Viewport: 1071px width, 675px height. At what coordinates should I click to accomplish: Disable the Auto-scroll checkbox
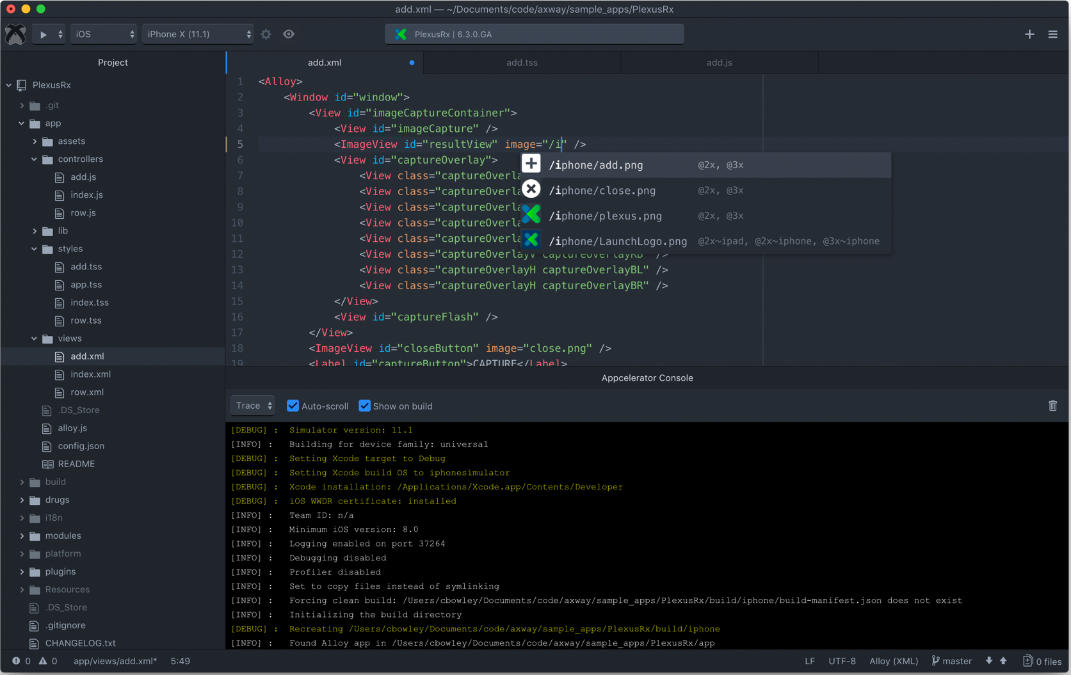tap(293, 406)
